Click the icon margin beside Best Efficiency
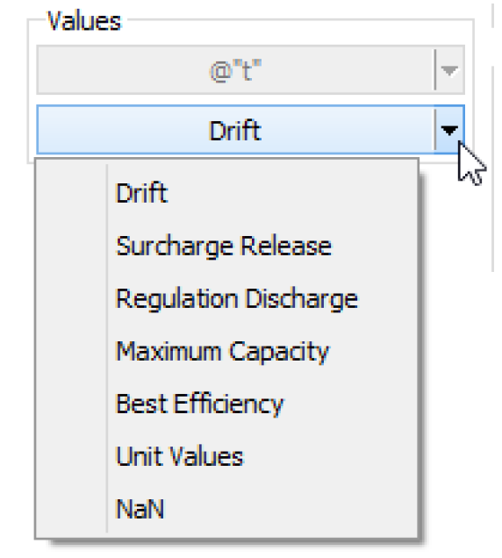 pos(71,404)
